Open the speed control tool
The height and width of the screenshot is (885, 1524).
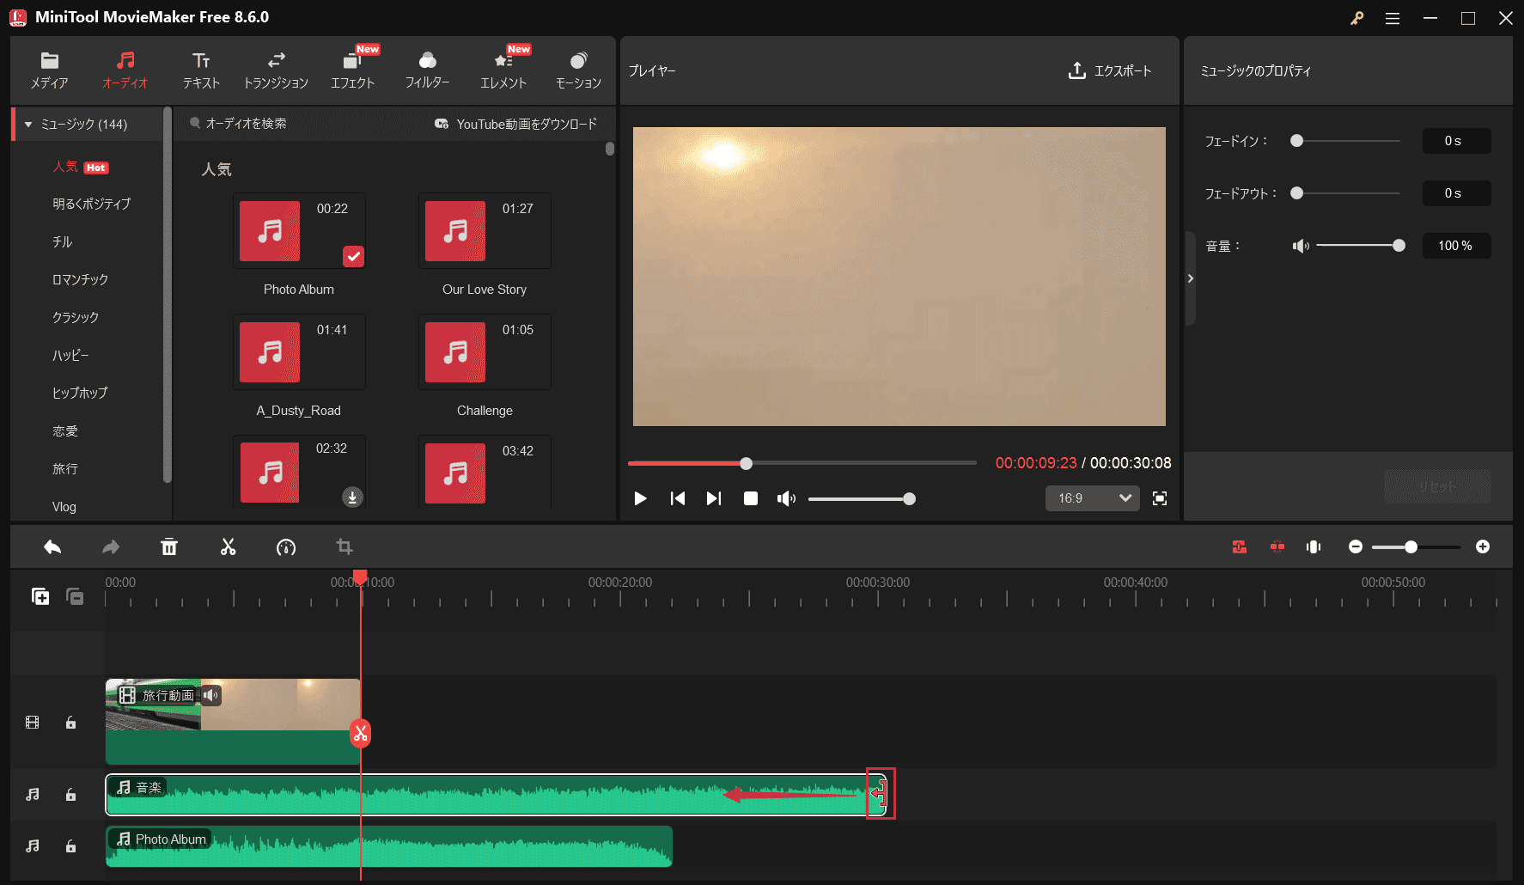point(286,546)
